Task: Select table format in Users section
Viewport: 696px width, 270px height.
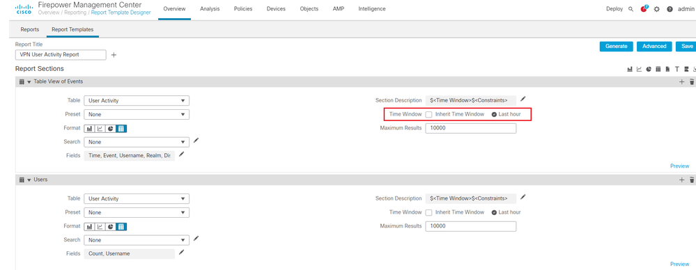Action: point(121,227)
